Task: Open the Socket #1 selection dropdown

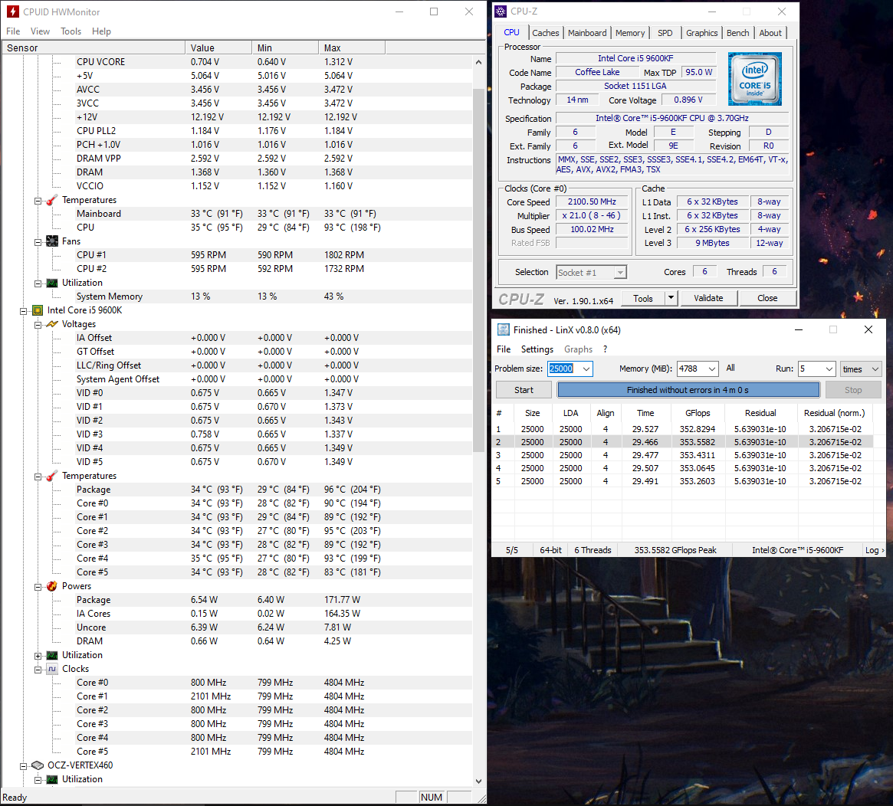Action: (620, 273)
